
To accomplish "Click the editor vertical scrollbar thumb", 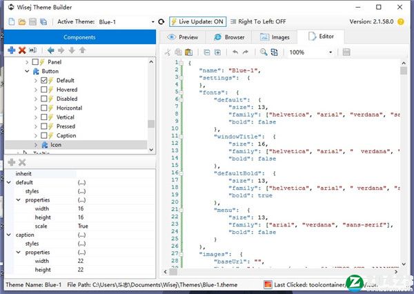I will pyautogui.click(x=404, y=71).
